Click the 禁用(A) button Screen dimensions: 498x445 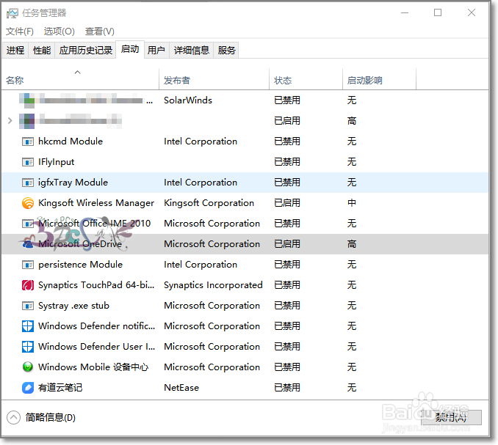coord(451,418)
